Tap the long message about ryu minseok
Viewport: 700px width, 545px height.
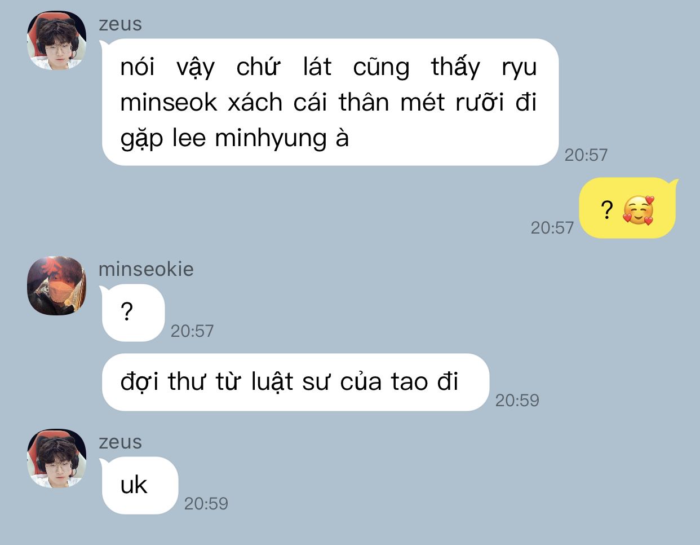(x=330, y=102)
